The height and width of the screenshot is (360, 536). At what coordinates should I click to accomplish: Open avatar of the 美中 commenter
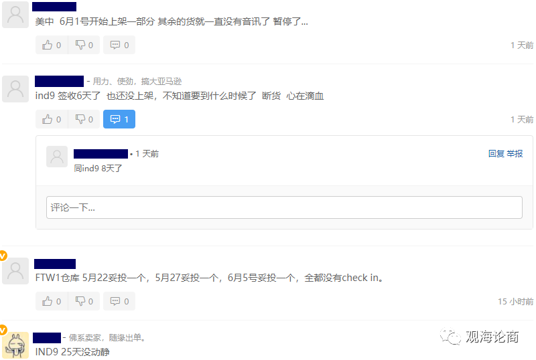pyautogui.click(x=15, y=15)
